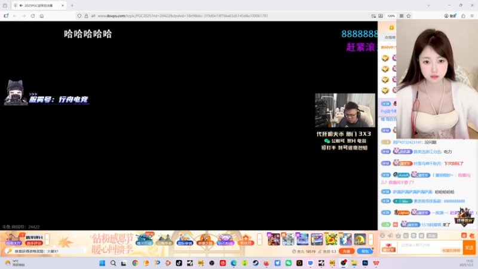Select the first gift thumbnail
Screen dimensions: 478x269
(x=274, y=240)
